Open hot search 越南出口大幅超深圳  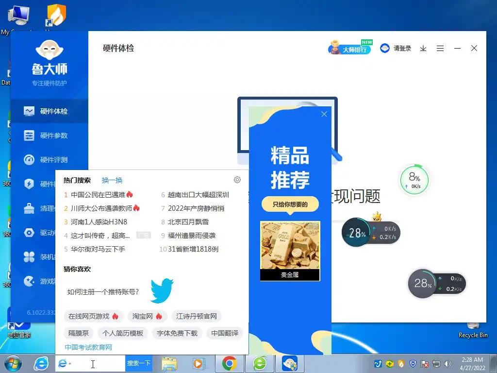pos(199,195)
